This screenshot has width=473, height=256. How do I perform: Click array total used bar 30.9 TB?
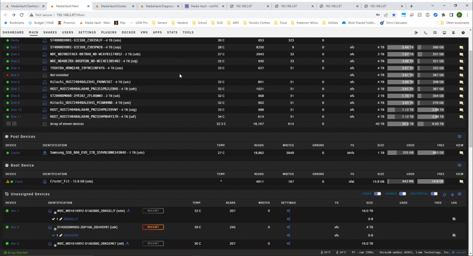pos(401,124)
